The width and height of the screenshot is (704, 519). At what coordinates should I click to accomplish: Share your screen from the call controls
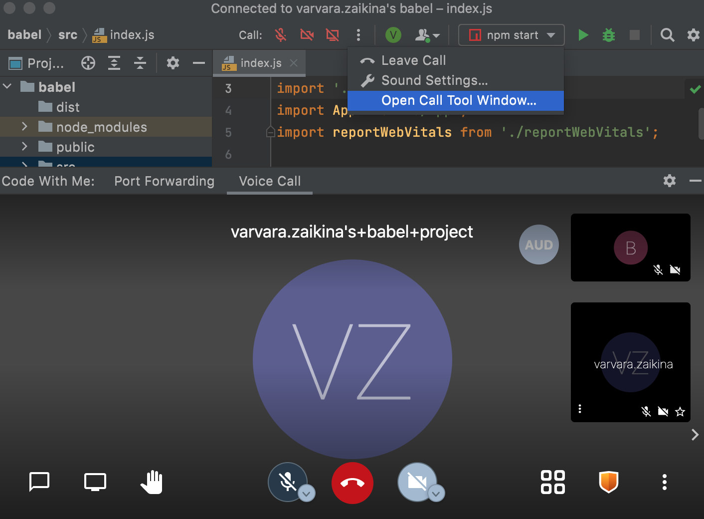pyautogui.click(x=95, y=482)
